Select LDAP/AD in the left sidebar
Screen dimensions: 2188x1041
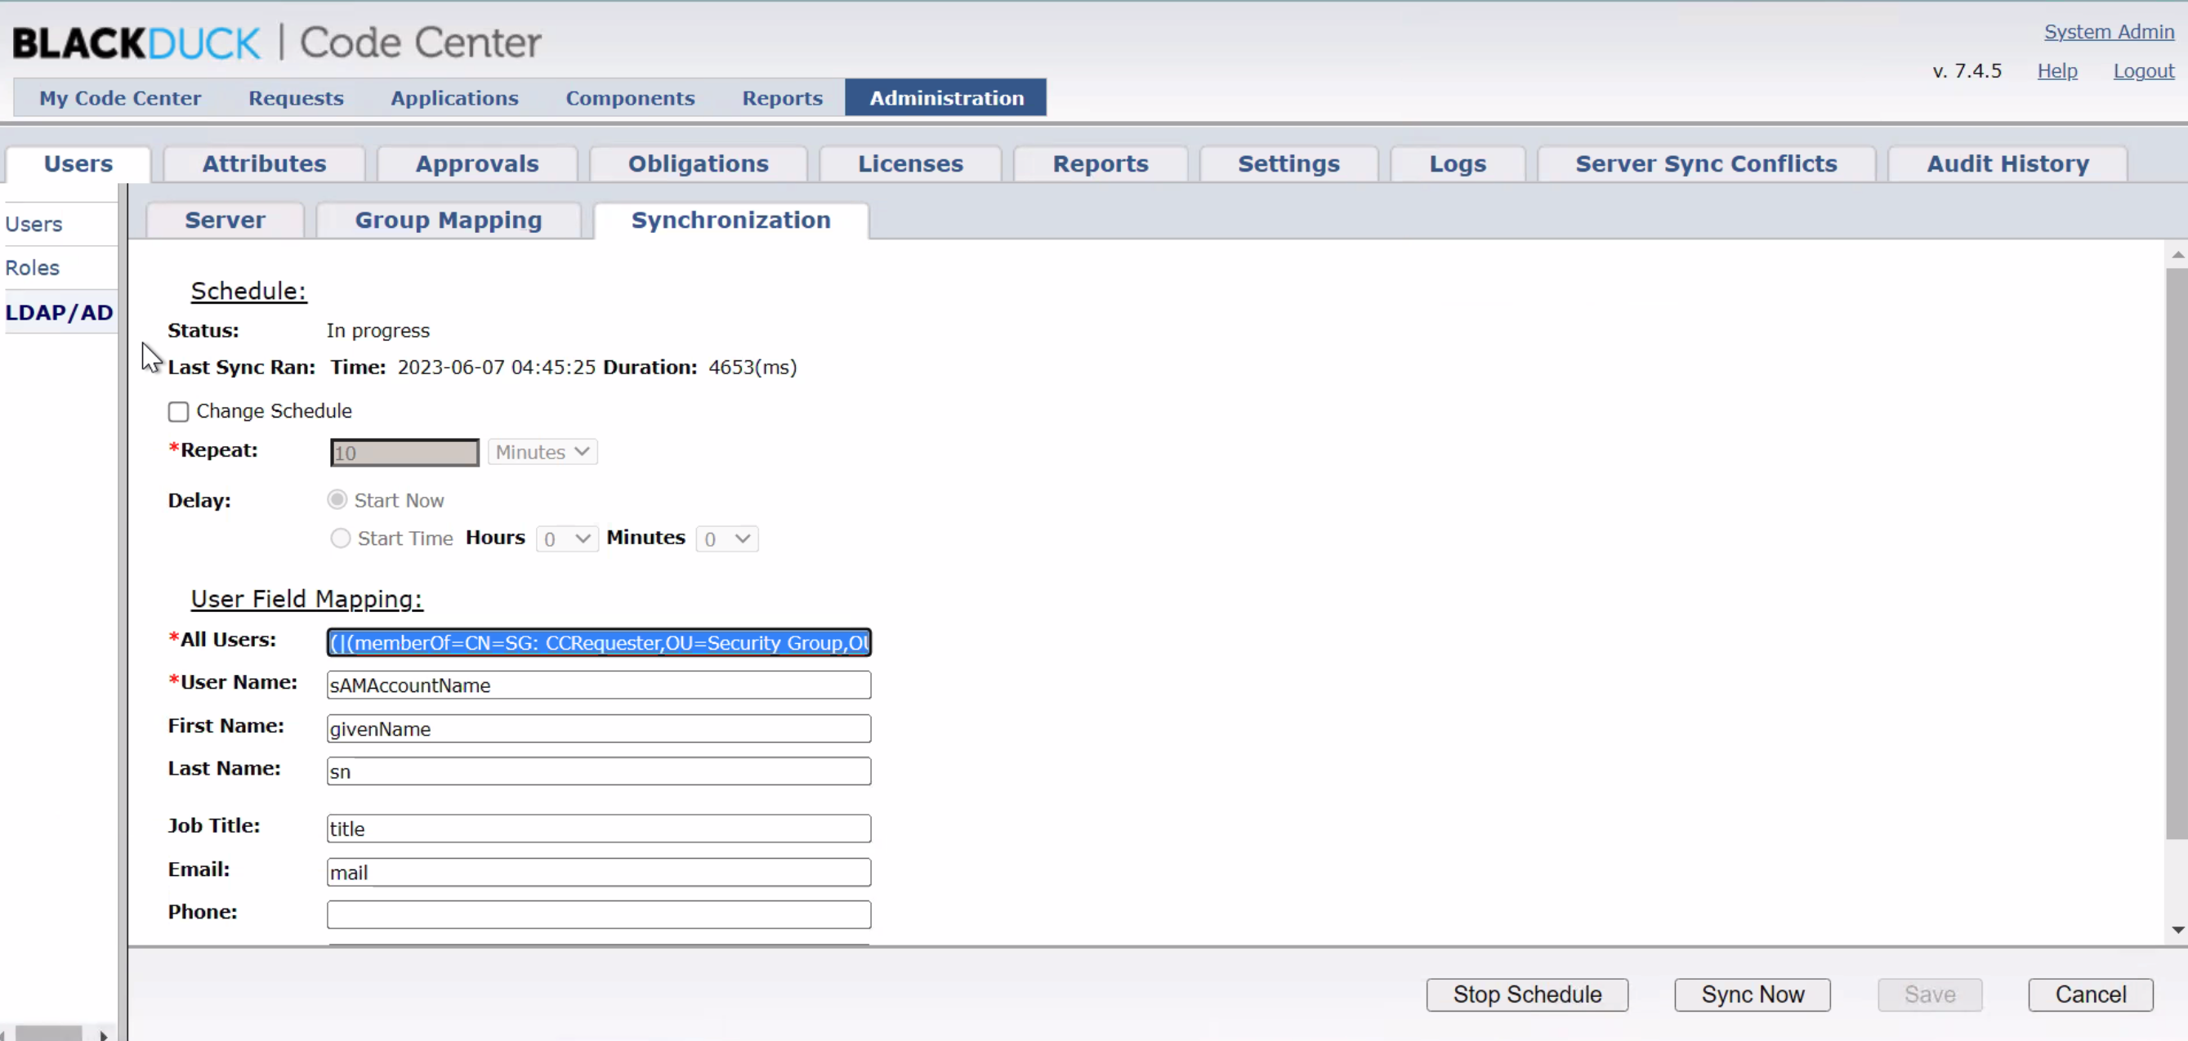tap(59, 313)
